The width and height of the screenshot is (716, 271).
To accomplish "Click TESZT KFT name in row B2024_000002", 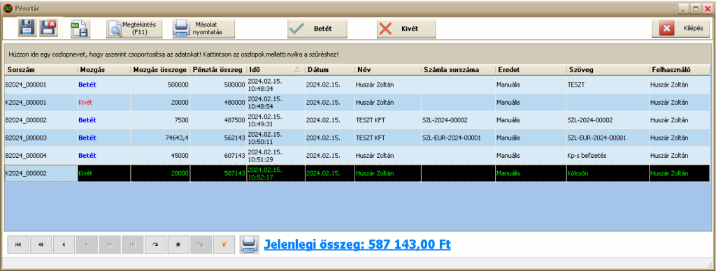I will pyautogui.click(x=387, y=120).
